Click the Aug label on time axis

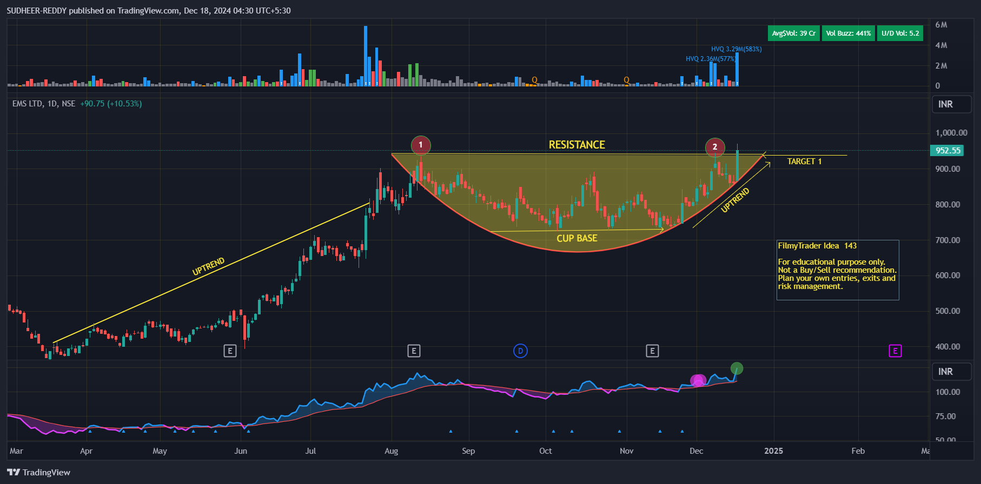tap(391, 451)
